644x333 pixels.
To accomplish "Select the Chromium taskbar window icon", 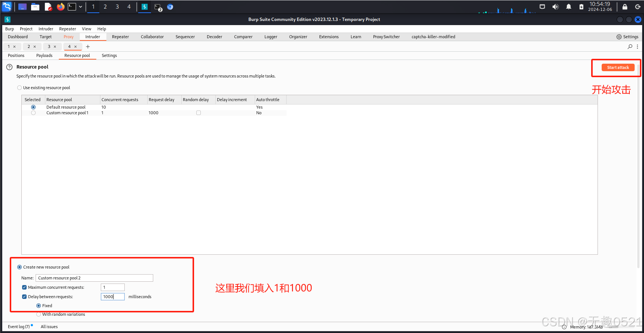I will (170, 7).
